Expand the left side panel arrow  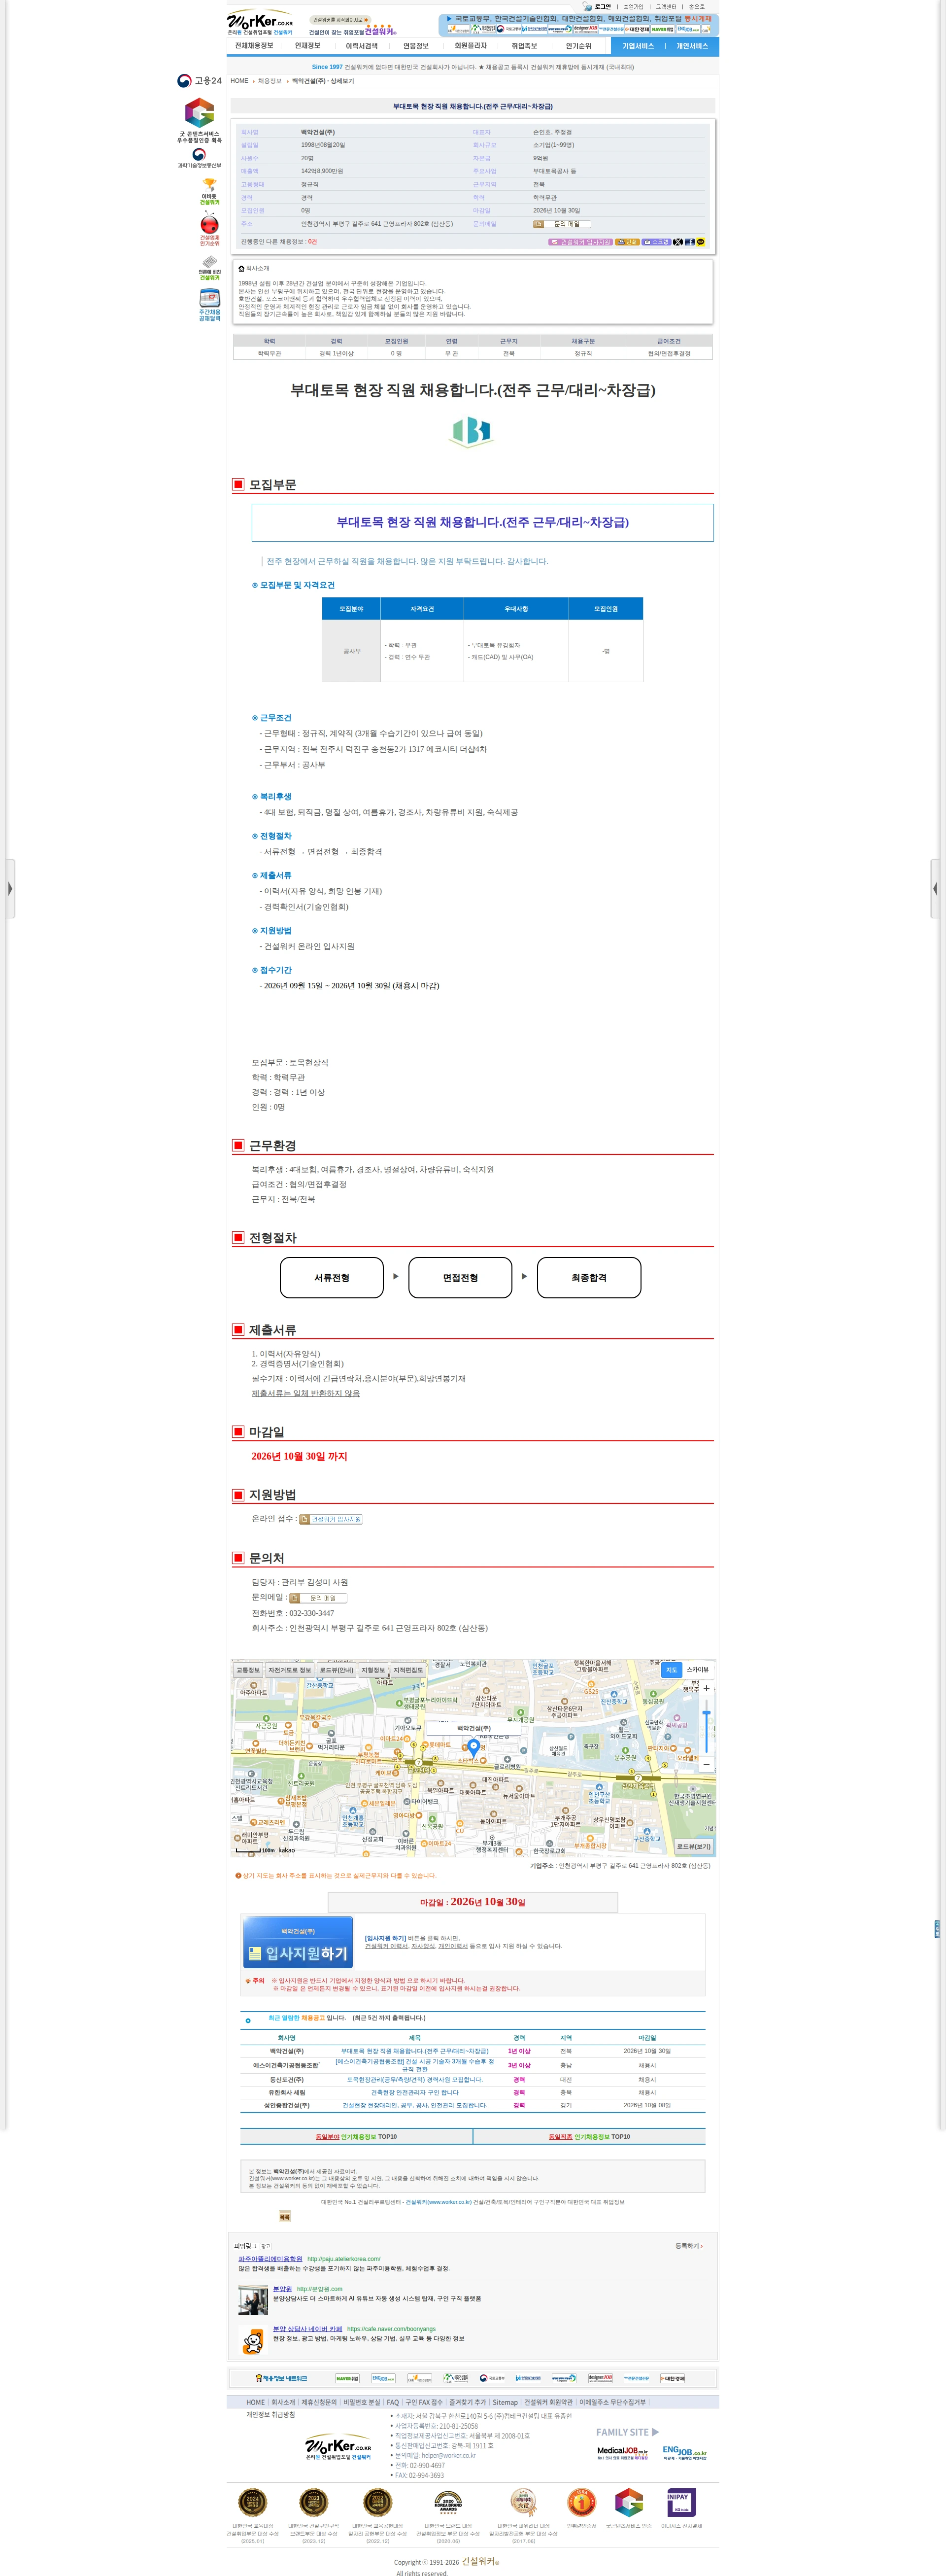coord(10,888)
